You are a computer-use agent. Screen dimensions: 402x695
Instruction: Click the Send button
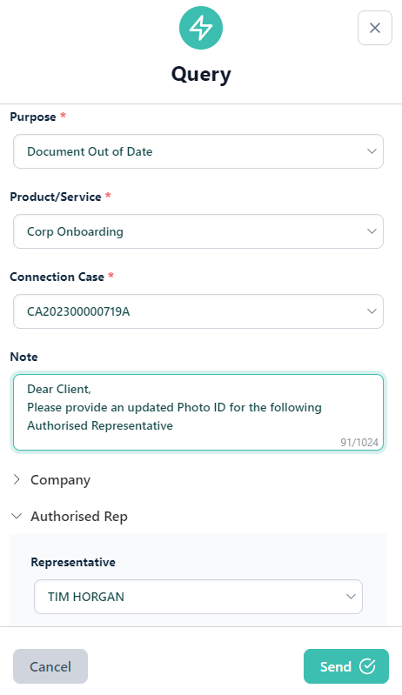346,666
